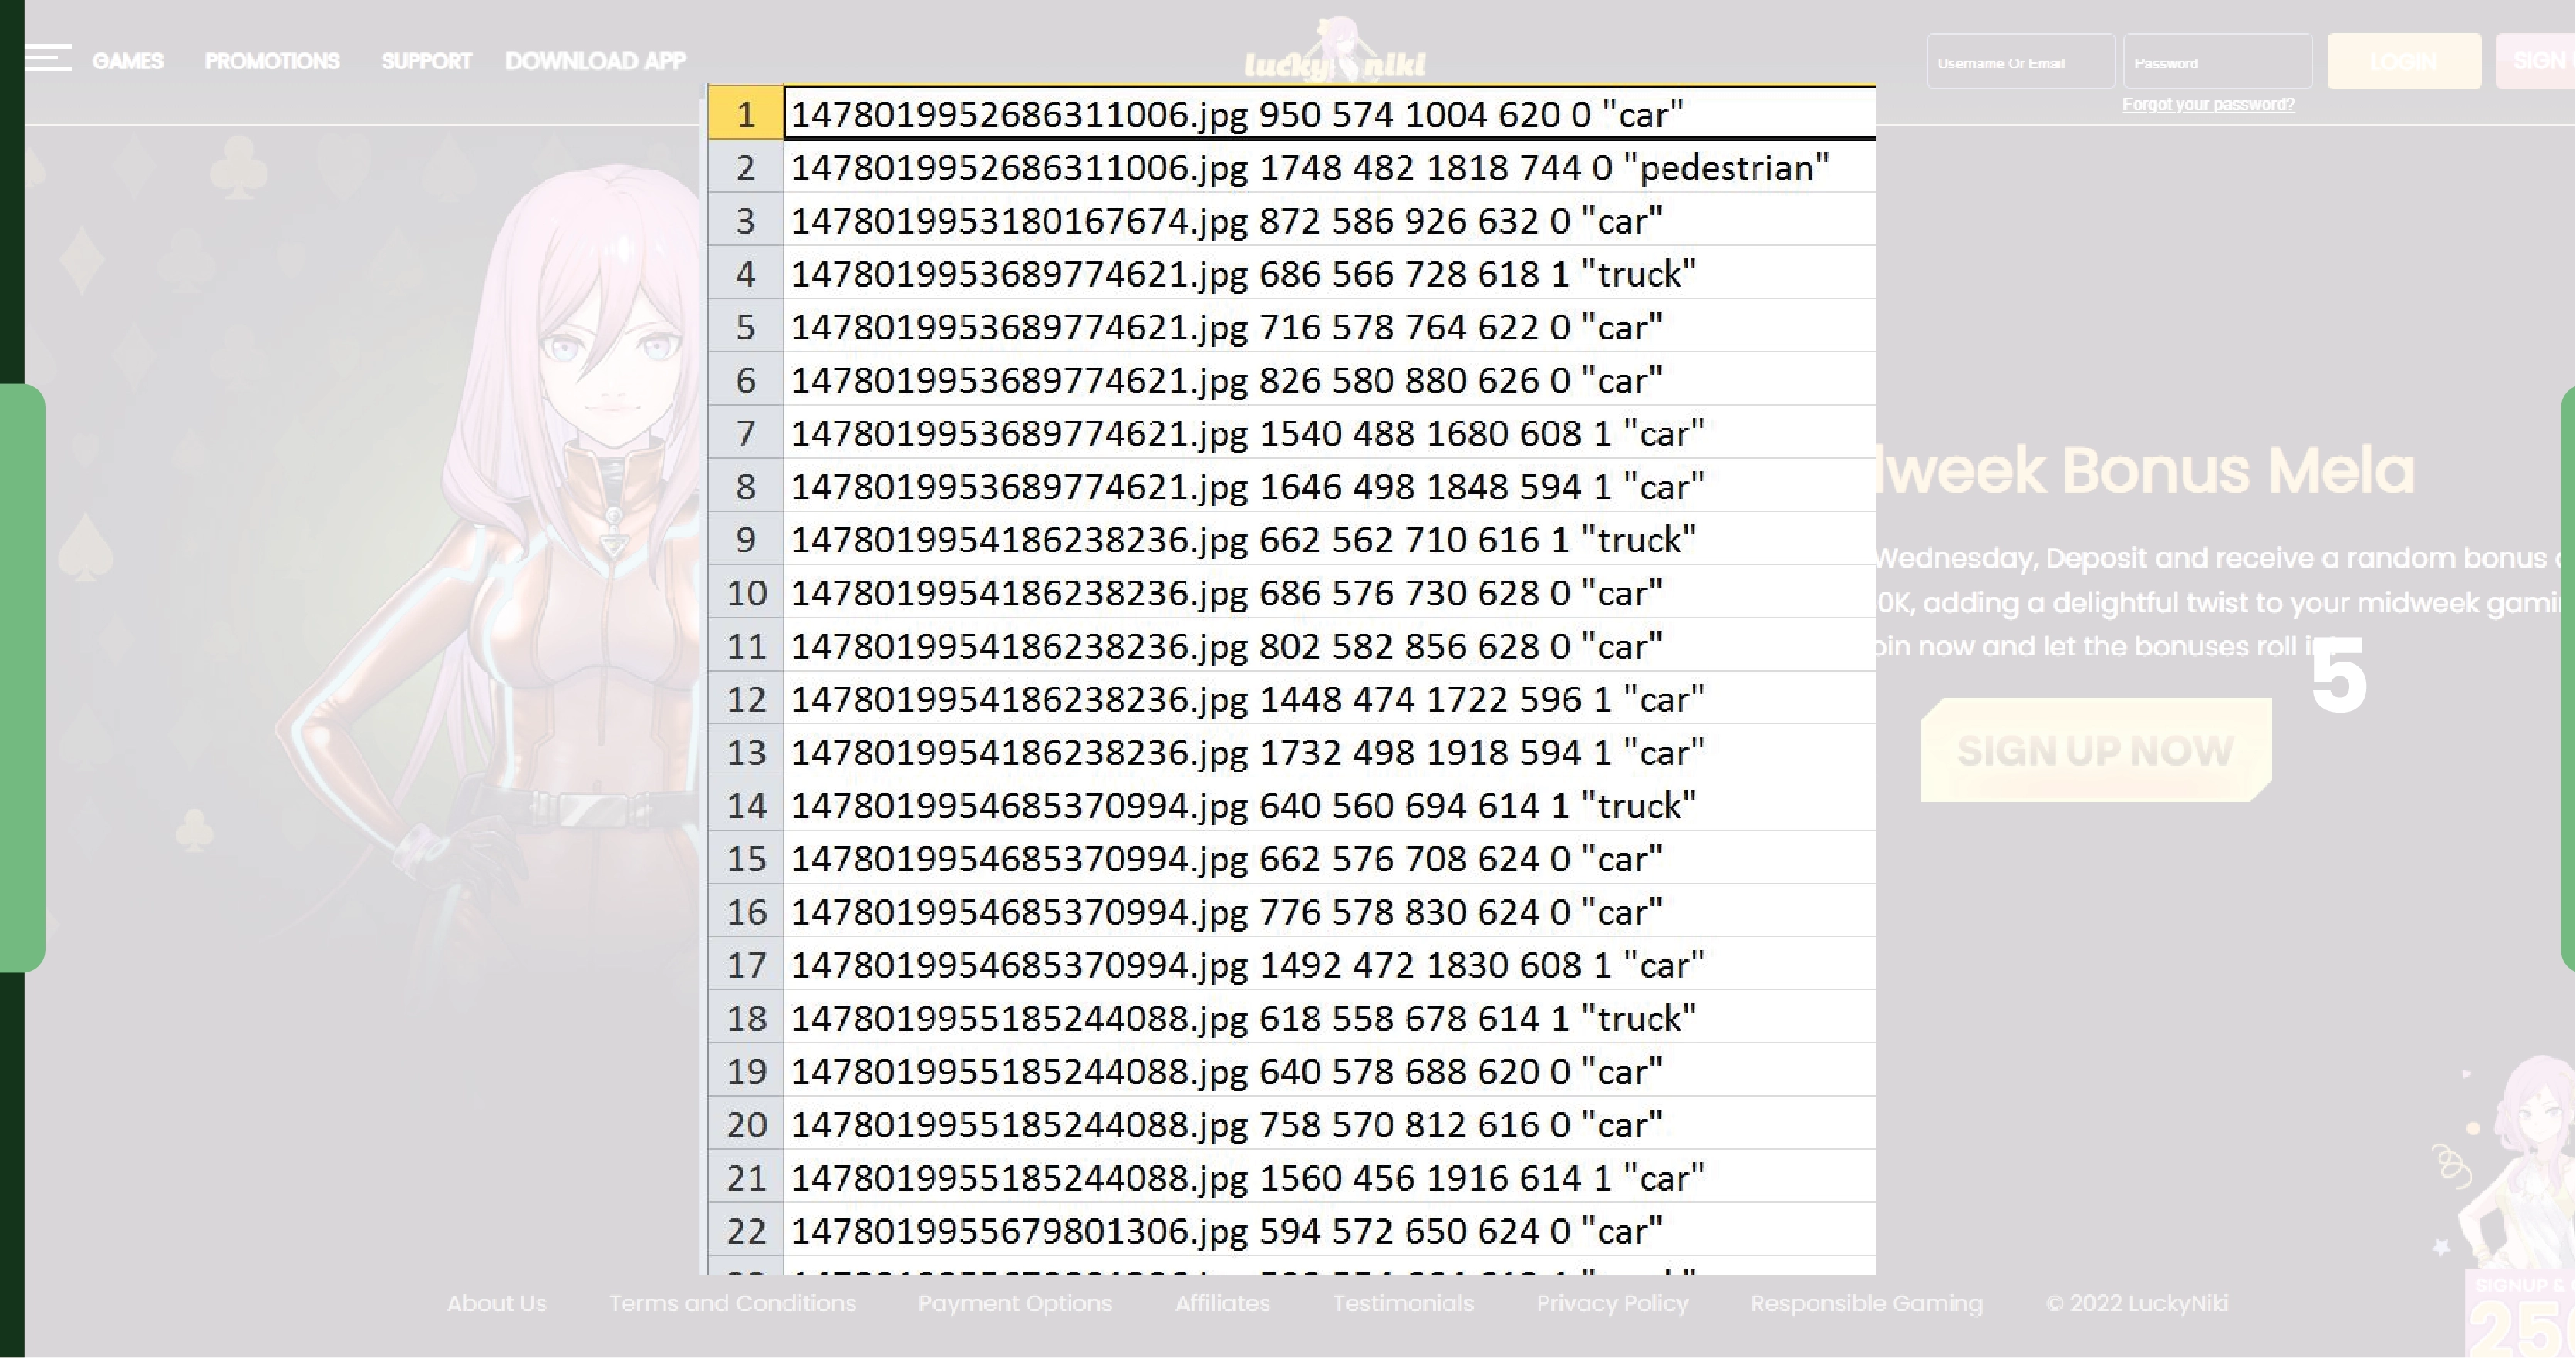The width and height of the screenshot is (2576, 1358).
Task: Open the About Us page
Action: tap(497, 1303)
